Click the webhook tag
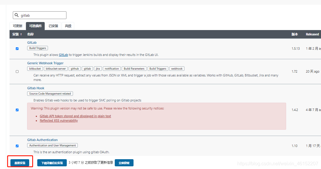The image size is (321, 169). 177,69
